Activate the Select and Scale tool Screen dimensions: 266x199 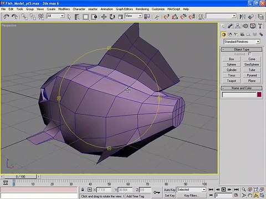(x=120, y=17)
